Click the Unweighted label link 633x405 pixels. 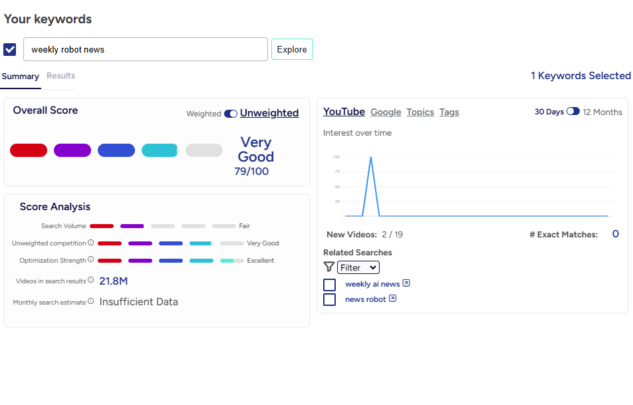tap(269, 113)
